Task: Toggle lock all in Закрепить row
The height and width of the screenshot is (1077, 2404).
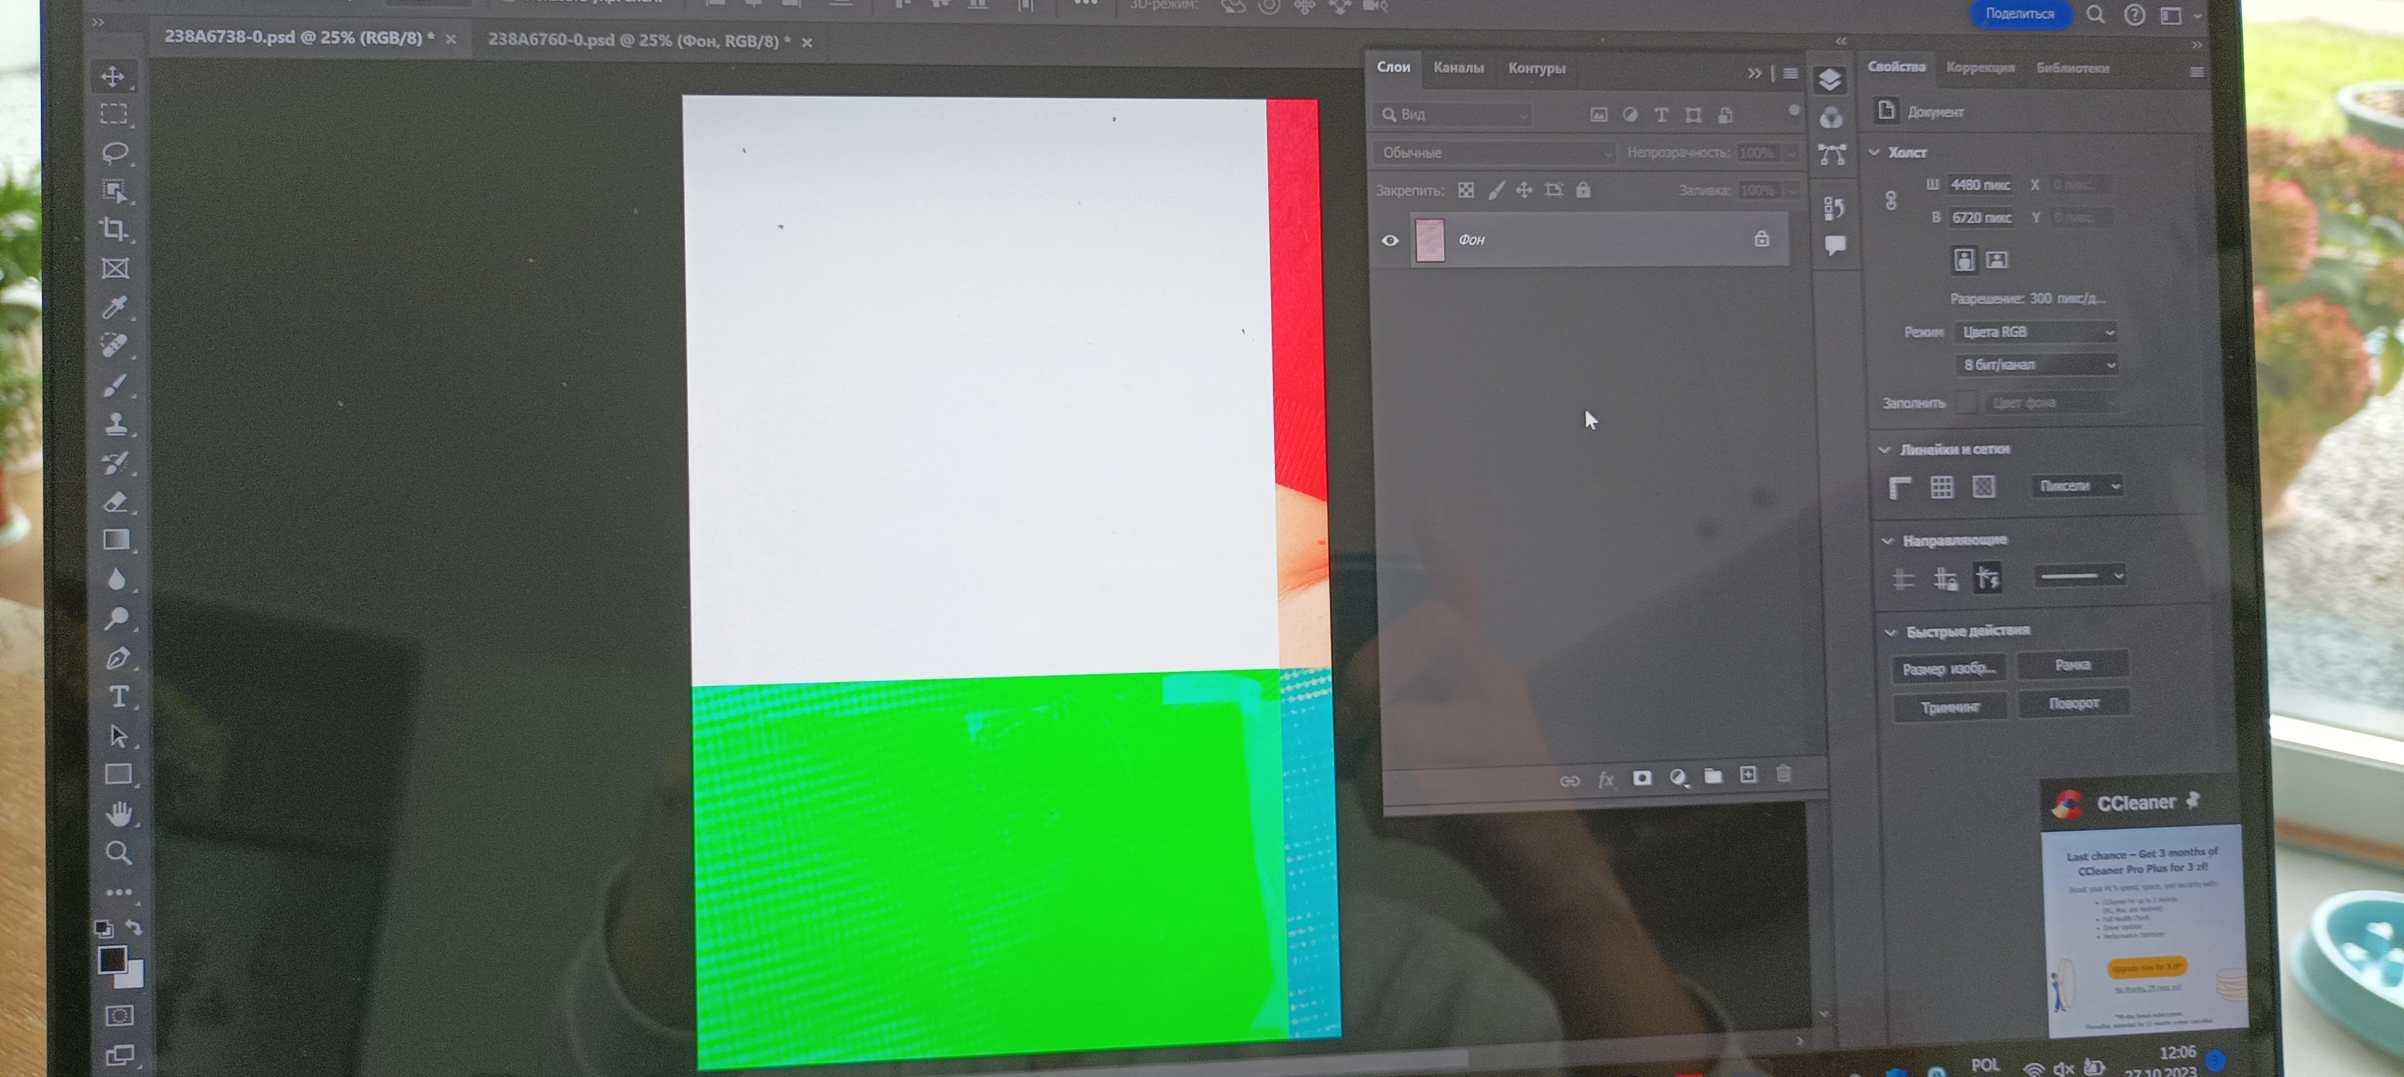Action: point(1583,191)
